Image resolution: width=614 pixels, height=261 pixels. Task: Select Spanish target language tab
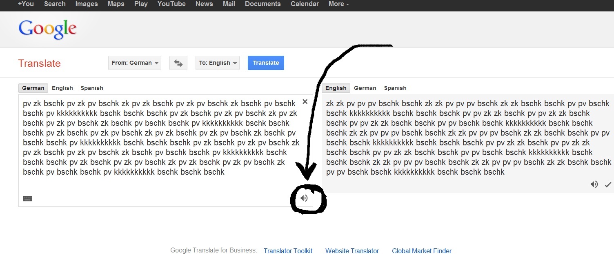click(395, 88)
